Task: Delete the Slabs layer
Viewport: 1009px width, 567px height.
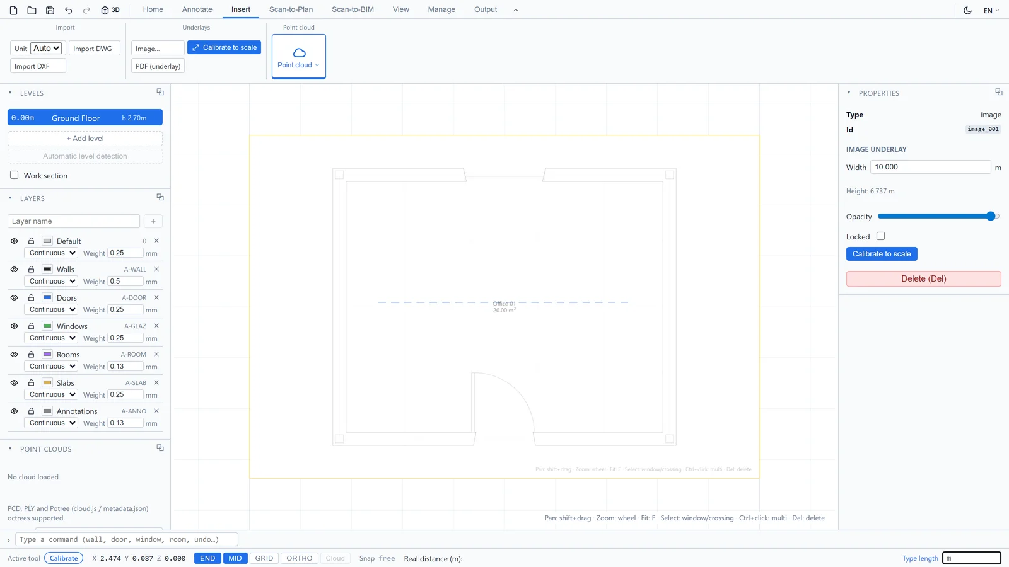Action: 156,382
